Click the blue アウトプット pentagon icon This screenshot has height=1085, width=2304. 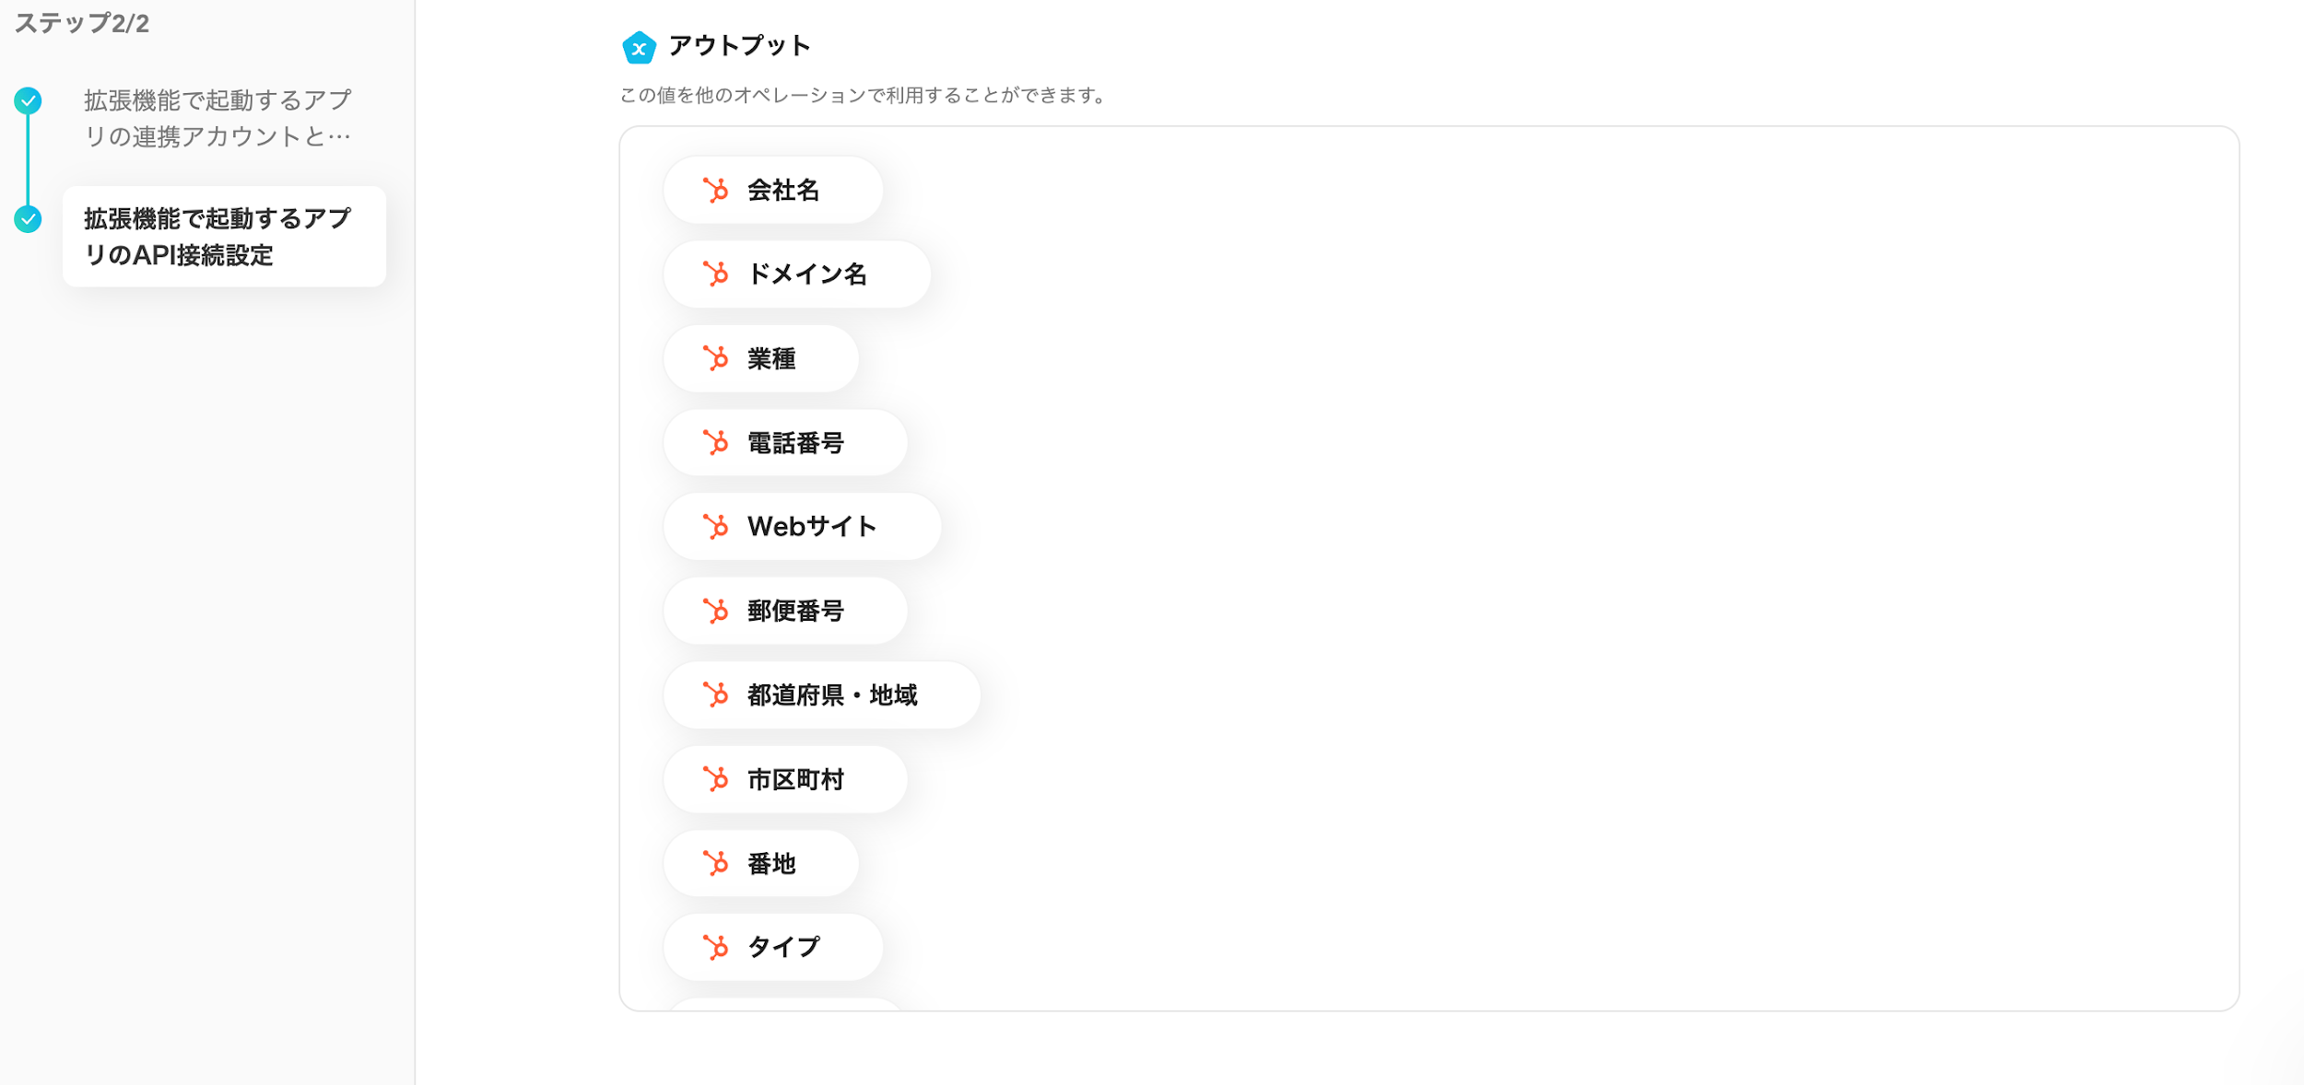[639, 47]
